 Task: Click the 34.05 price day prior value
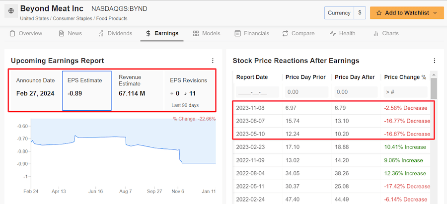point(293,174)
